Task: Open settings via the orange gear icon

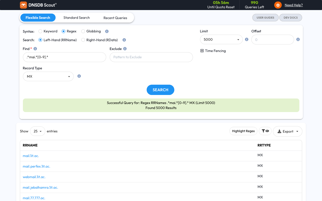Action: pyautogui.click(x=278, y=5)
